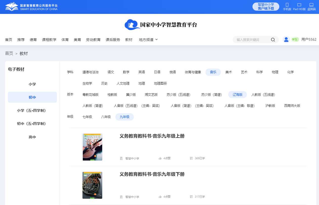319x205 pixels.
Task: Choose the 语文 subject filter
Action: pyautogui.click(x=111, y=72)
